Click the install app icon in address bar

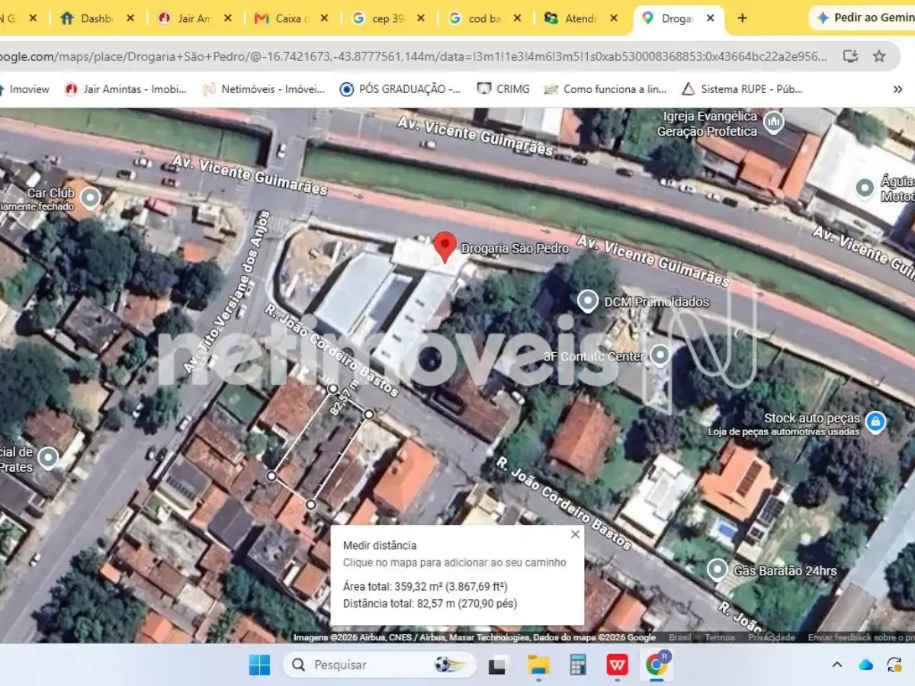[x=850, y=56]
